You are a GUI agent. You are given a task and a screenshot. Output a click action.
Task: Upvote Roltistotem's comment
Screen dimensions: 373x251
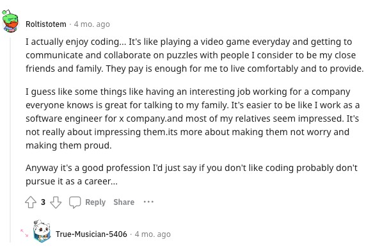[x=31, y=202]
